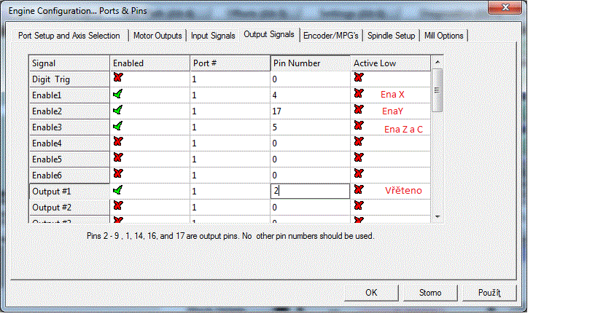595x335 pixels.
Task: Click the Digit Trig enabled red X
Action: tap(118, 78)
